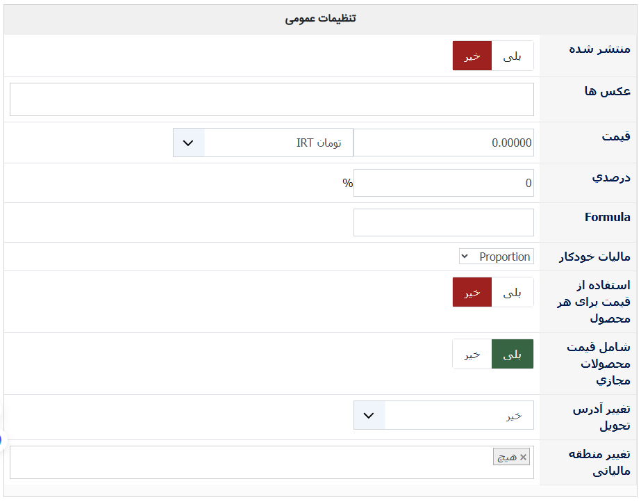Click inside the عکس ها input field

point(272,99)
